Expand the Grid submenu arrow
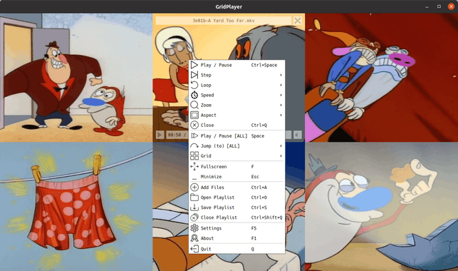Screen dimensions: 458x271 tap(281, 155)
